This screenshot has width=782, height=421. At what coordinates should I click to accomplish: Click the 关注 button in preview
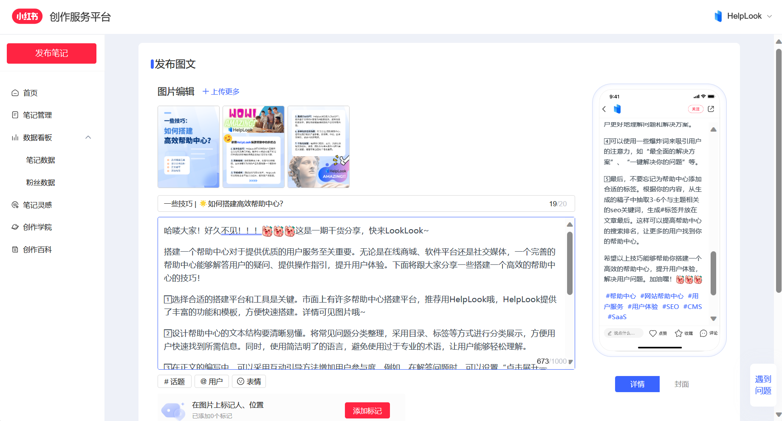(x=696, y=109)
